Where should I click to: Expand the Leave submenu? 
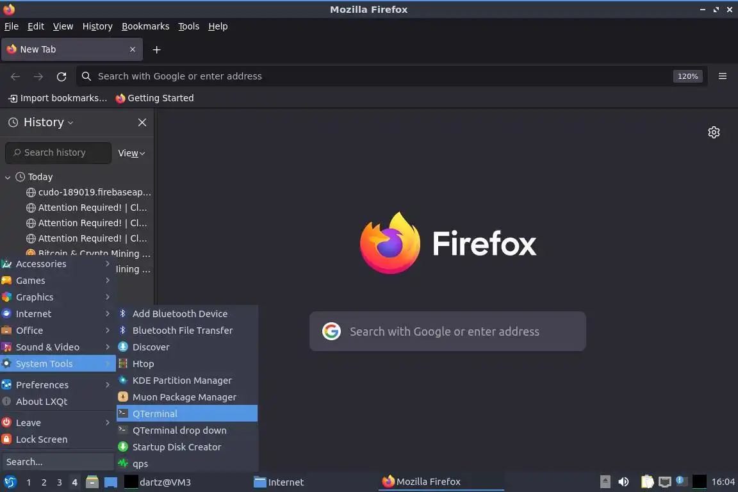click(x=58, y=423)
